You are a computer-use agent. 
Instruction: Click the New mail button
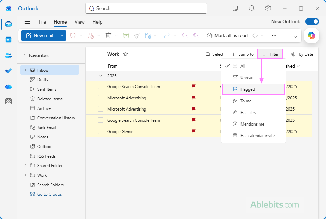40,36
